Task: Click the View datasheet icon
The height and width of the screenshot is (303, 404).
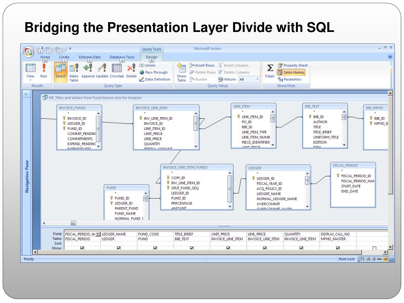Action: [30, 68]
